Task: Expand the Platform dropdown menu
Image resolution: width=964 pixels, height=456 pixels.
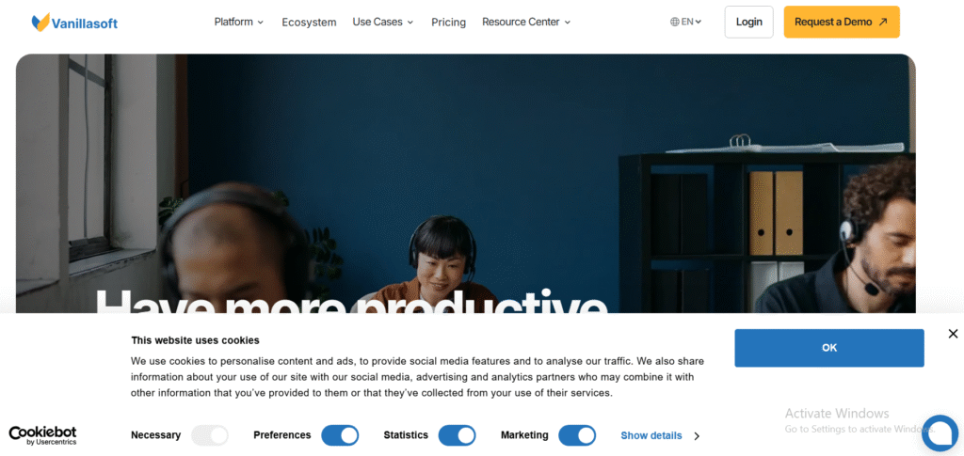Action: click(x=238, y=22)
